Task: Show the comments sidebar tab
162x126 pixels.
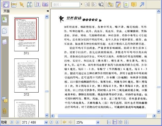Action: [5, 100]
